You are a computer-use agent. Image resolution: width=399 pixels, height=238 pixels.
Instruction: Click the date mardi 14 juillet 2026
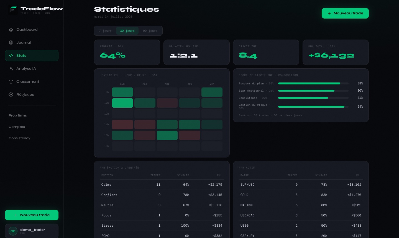[113, 17]
